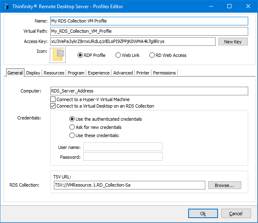Screen dimensions: 258x223
Task: Click the Computer address field
Action: click(x=149, y=91)
